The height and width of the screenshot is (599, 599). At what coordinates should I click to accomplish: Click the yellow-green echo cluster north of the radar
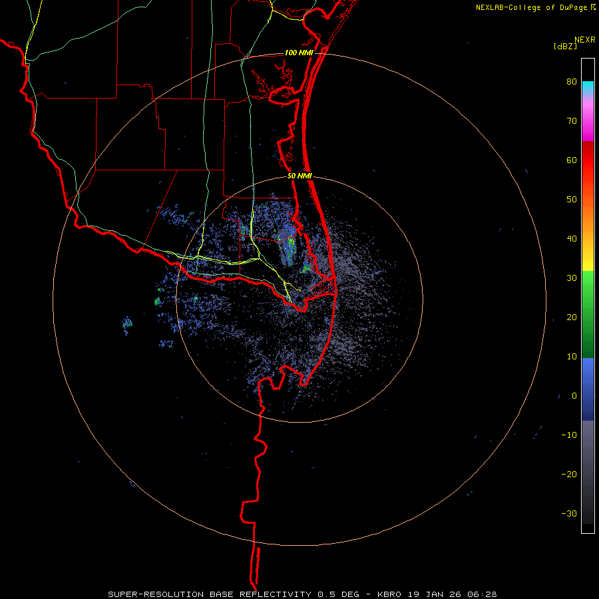point(290,246)
